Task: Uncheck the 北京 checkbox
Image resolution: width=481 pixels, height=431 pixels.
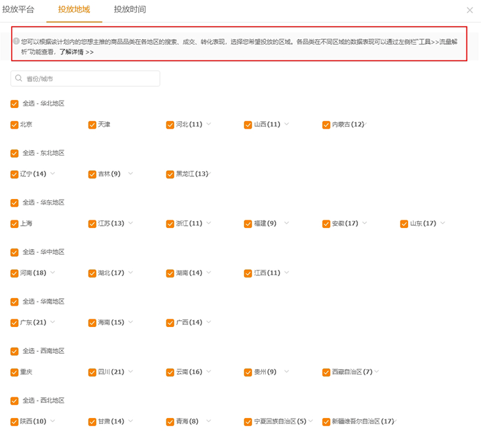Action: click(14, 125)
